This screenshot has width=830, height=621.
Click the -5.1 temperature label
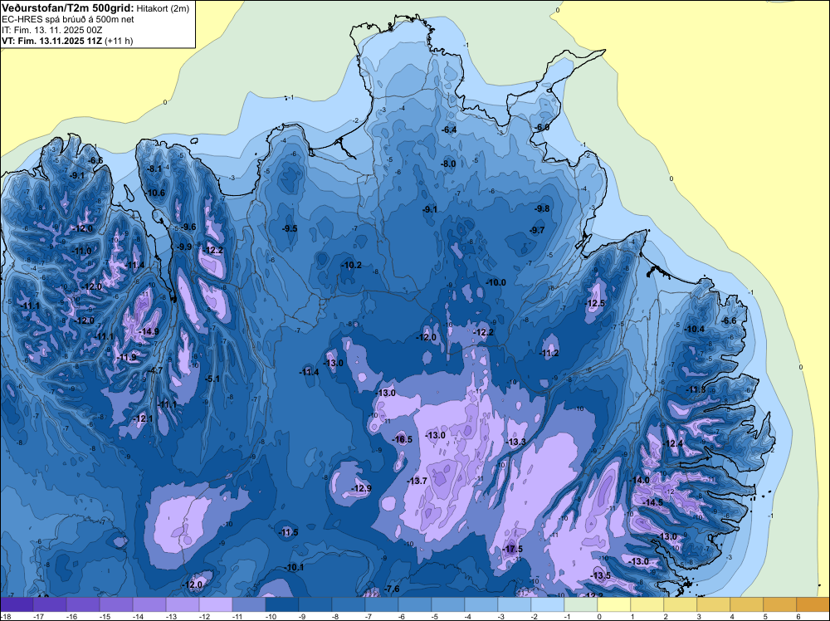tap(212, 379)
